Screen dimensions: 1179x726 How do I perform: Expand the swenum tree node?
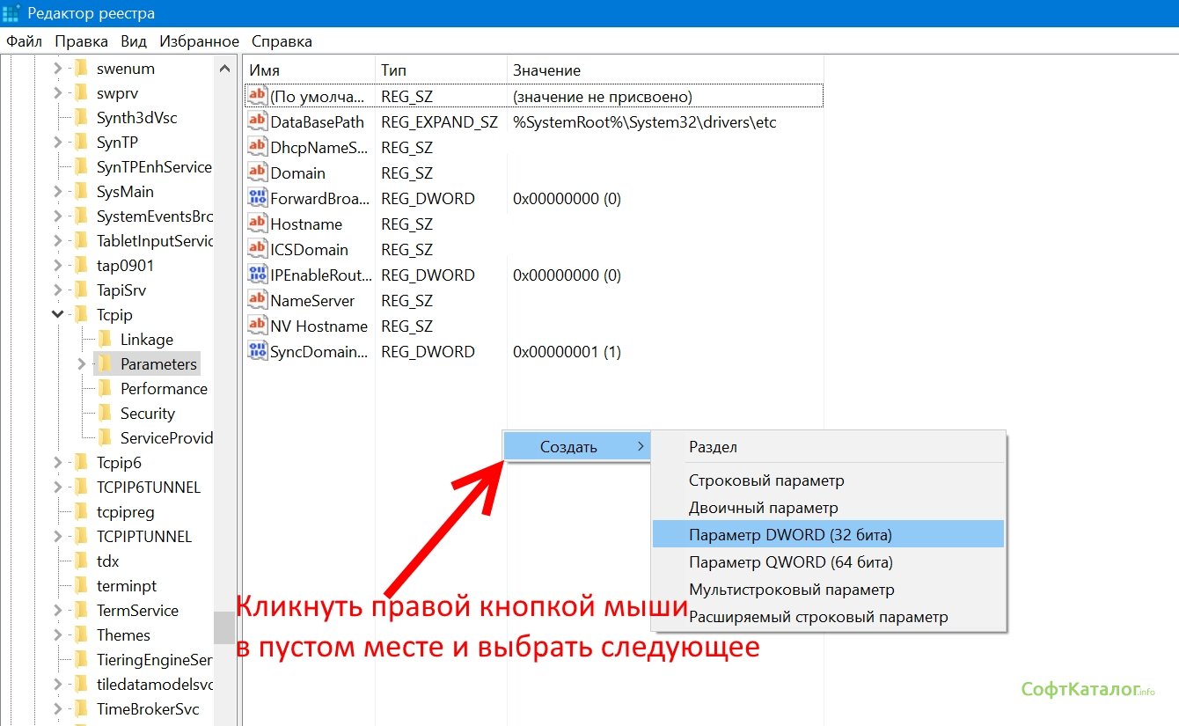[x=58, y=68]
